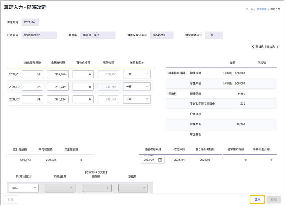
Task: Click the 算定年月 field showing 2026/04
Action: coord(30,22)
